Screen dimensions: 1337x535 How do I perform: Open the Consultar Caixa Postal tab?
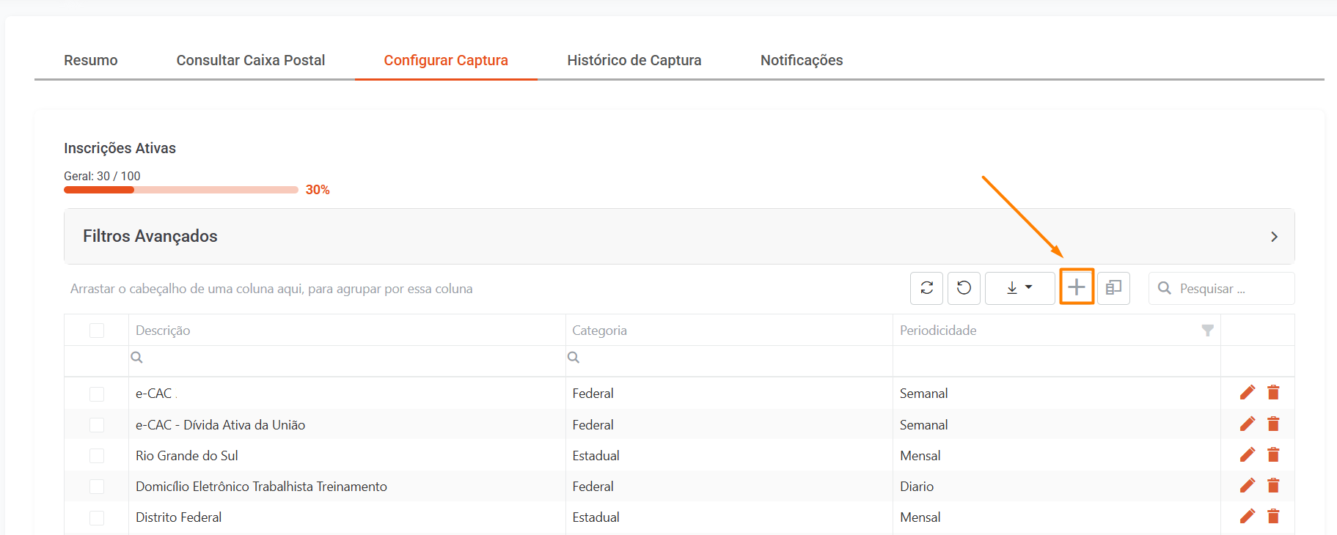[250, 60]
